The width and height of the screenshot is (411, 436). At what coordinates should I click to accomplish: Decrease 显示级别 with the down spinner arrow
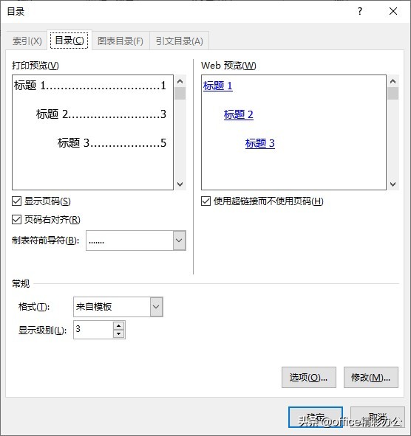point(119,333)
